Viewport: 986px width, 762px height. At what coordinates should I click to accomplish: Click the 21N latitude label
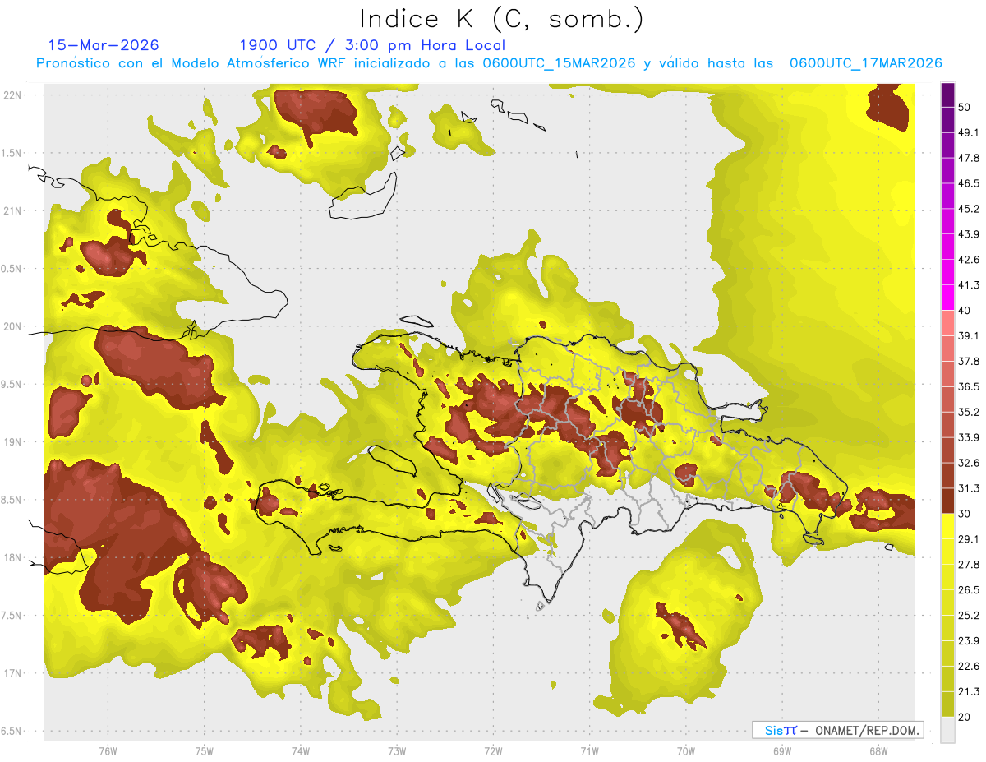14,210
